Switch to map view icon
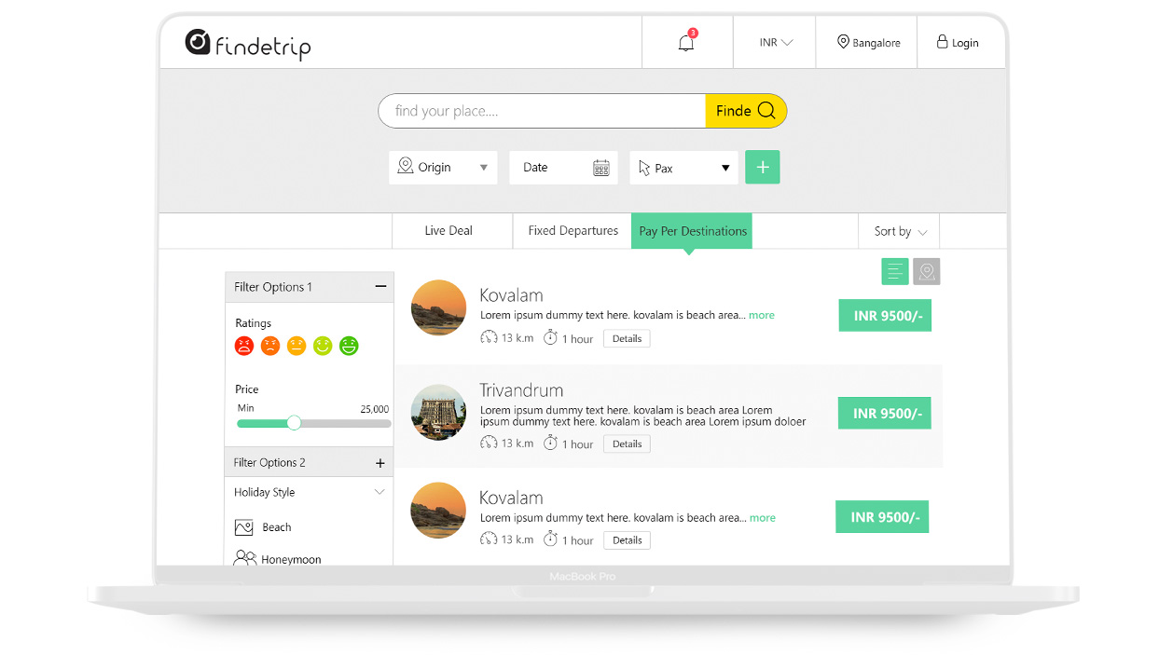 point(926,271)
